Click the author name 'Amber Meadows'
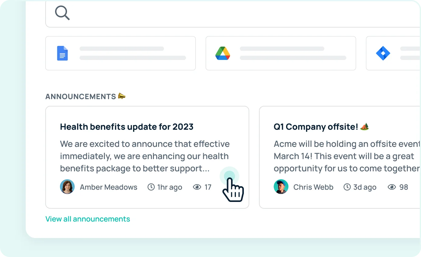The height and width of the screenshot is (257, 421). (108, 187)
